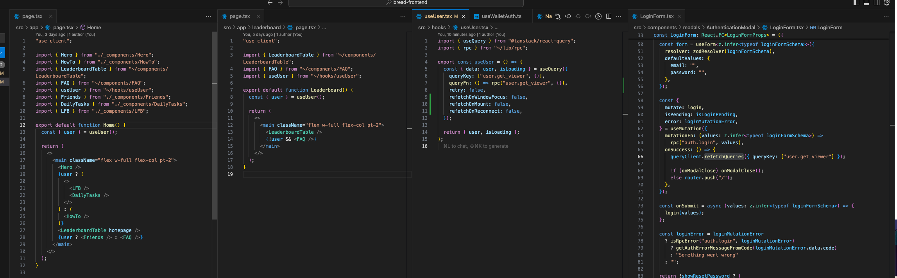Open the Manage settings gear

[x=887, y=3]
